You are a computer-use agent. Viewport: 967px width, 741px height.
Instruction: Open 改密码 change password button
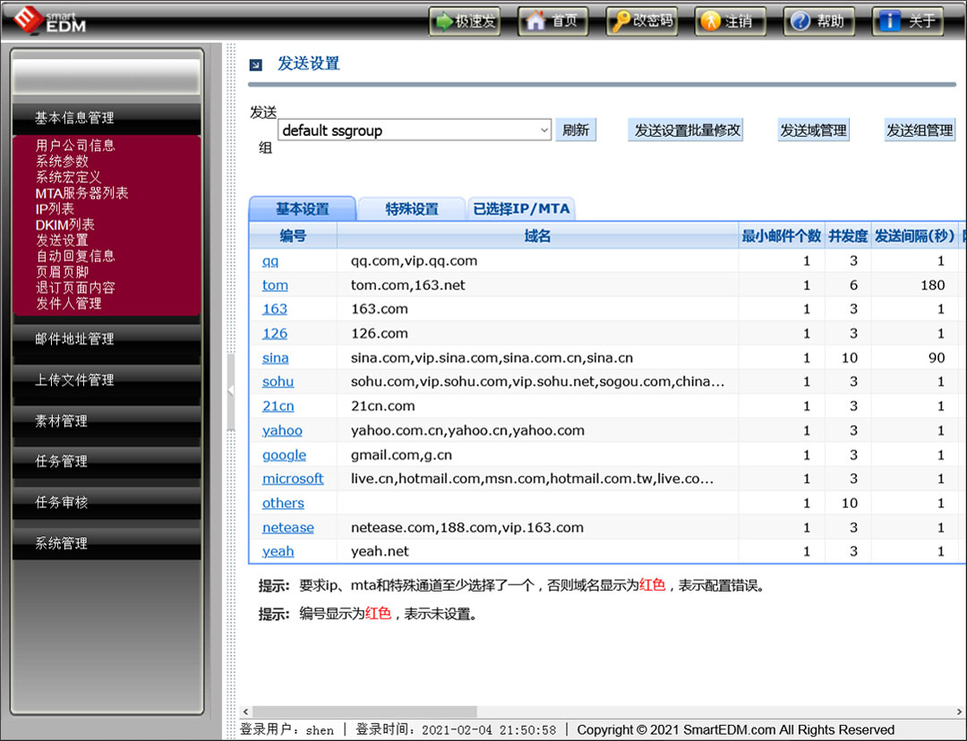641,21
